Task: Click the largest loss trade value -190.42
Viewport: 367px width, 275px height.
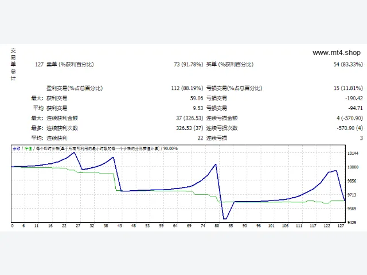Action: (354, 98)
